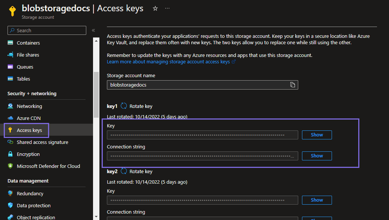Show the key1 Connection string
This screenshot has width=389, height=220.
317,156
